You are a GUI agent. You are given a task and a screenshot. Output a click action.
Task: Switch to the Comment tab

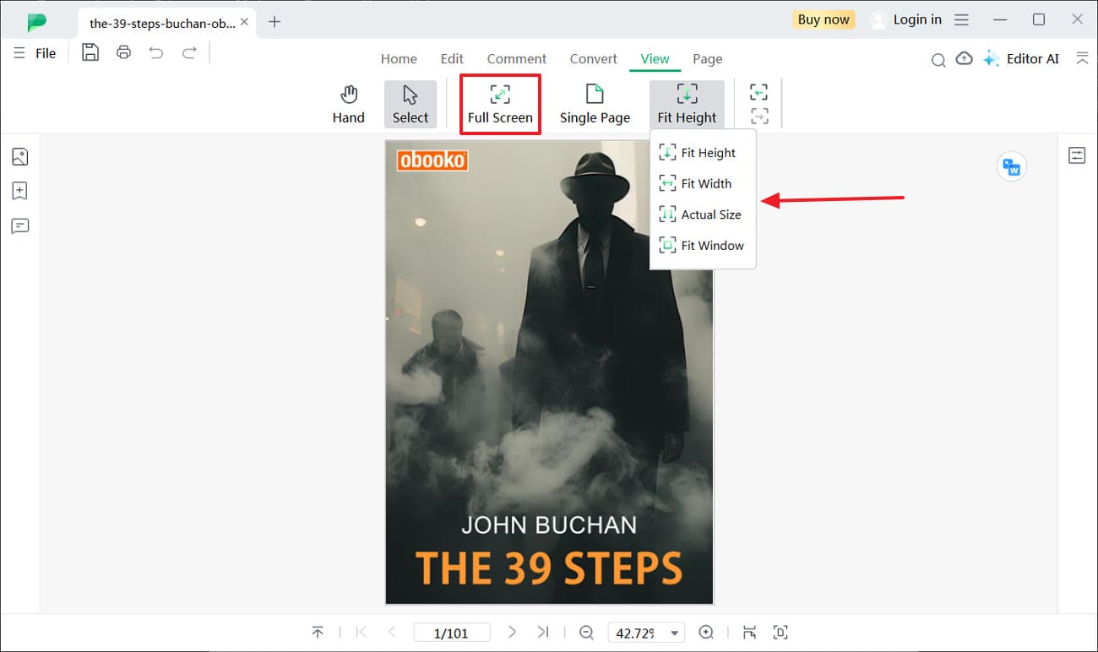click(x=517, y=58)
